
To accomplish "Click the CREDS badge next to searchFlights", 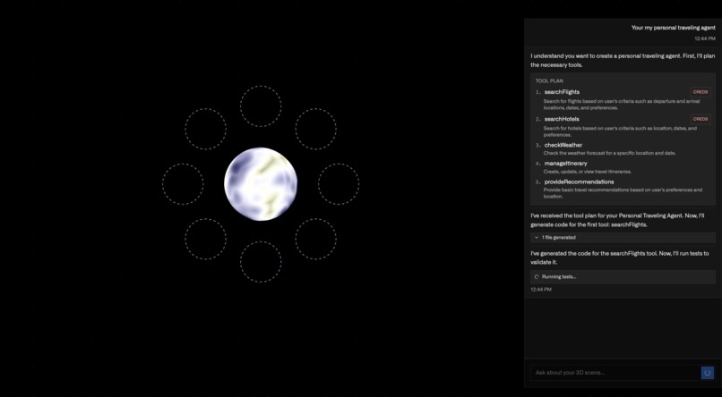I will point(701,92).
